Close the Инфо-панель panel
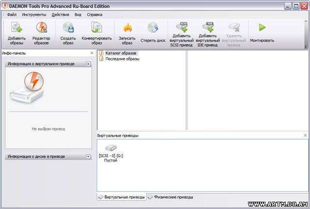310x209 pixels. [92, 53]
